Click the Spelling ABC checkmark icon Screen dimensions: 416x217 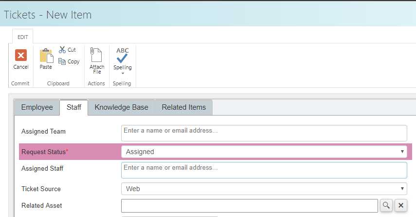click(x=122, y=55)
